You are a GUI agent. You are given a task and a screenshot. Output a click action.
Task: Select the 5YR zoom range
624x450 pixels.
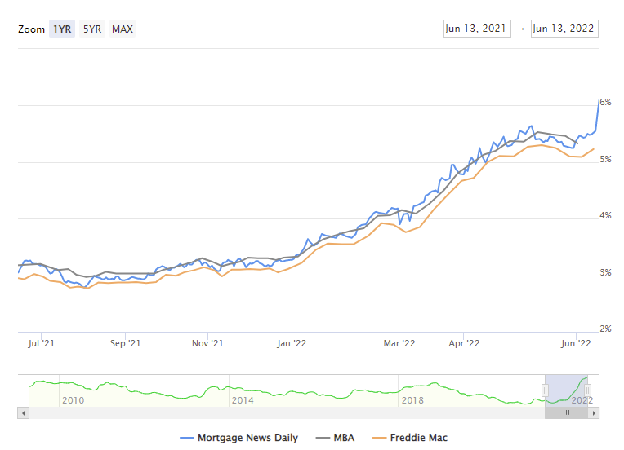tap(92, 29)
